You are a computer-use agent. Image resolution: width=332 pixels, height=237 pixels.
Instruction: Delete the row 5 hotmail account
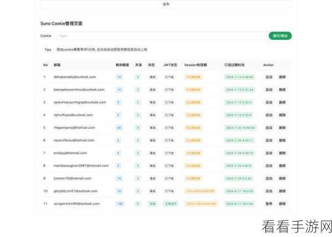(x=282, y=128)
